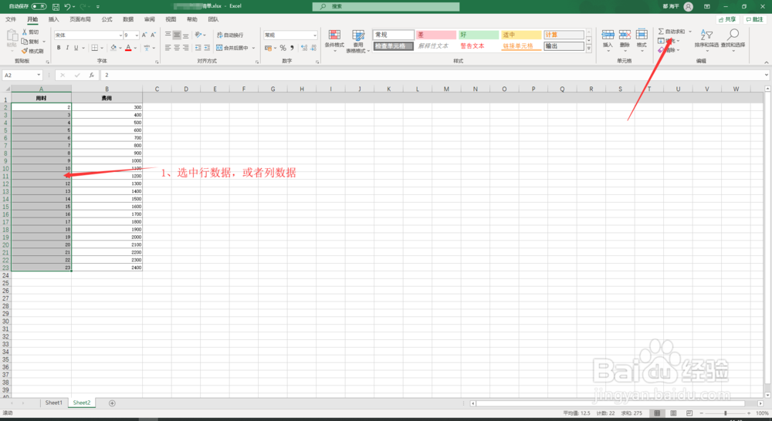Align text to the left

click(168, 48)
